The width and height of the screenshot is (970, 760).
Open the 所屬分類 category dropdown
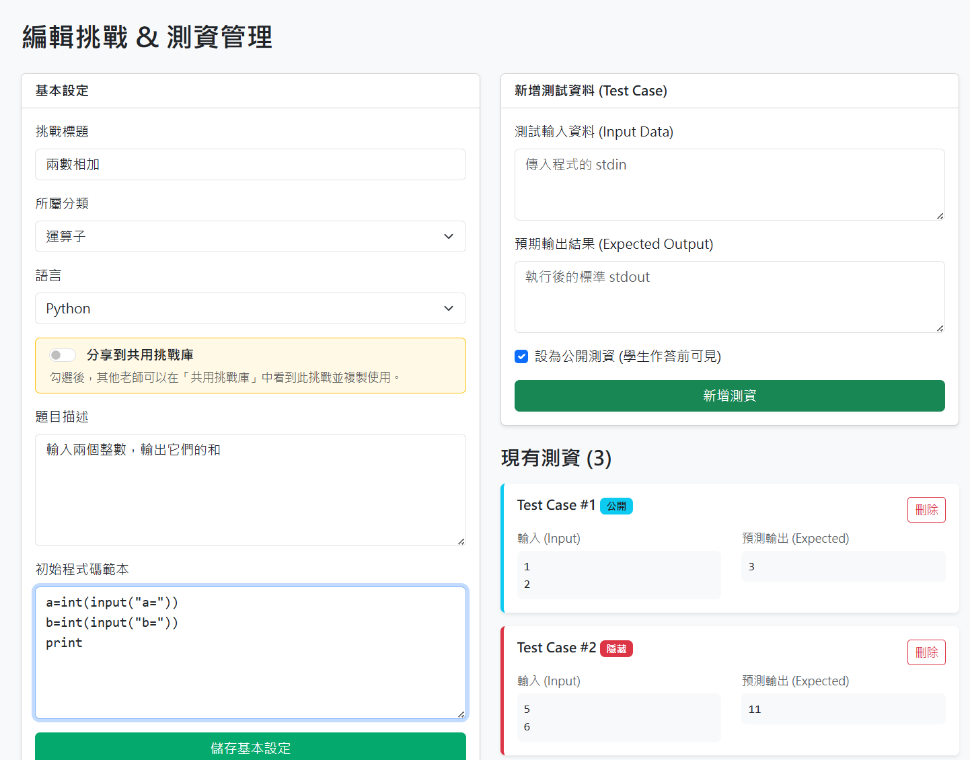pos(250,237)
